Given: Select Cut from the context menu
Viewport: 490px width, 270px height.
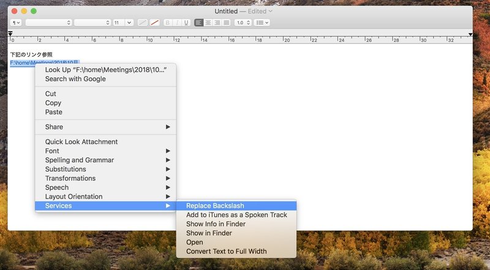Looking at the screenshot, I should coord(105,94).
